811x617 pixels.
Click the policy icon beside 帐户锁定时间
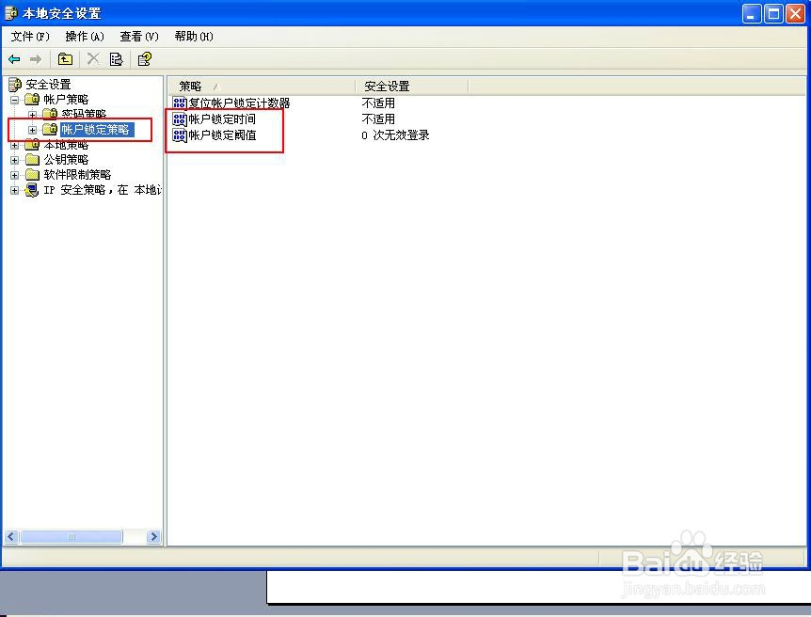180,119
